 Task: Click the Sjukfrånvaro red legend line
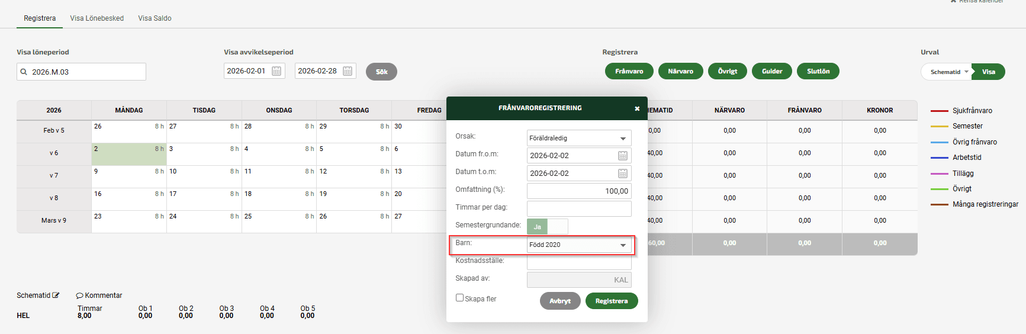(940, 111)
